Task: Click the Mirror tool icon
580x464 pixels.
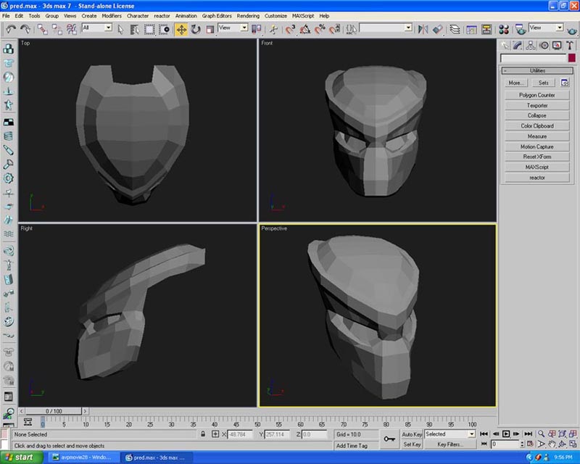Action: tap(423, 29)
